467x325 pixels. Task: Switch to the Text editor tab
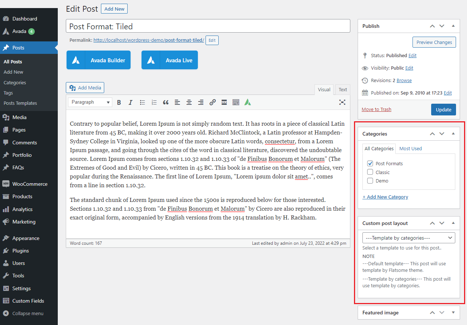click(x=343, y=90)
